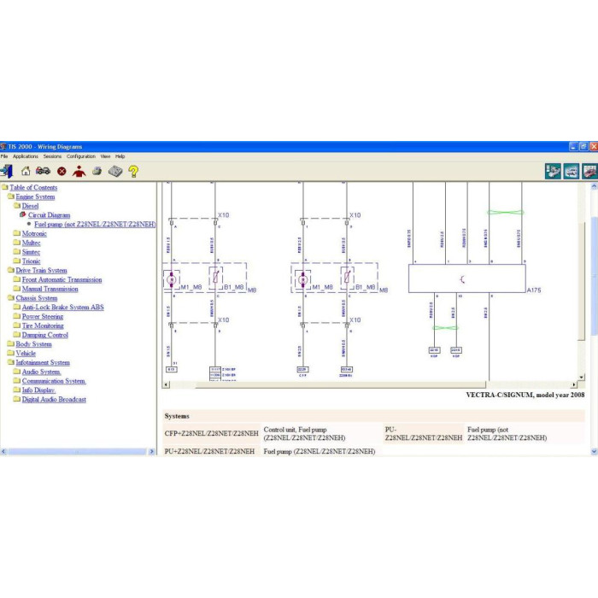Select the Trionic link

[31, 261]
